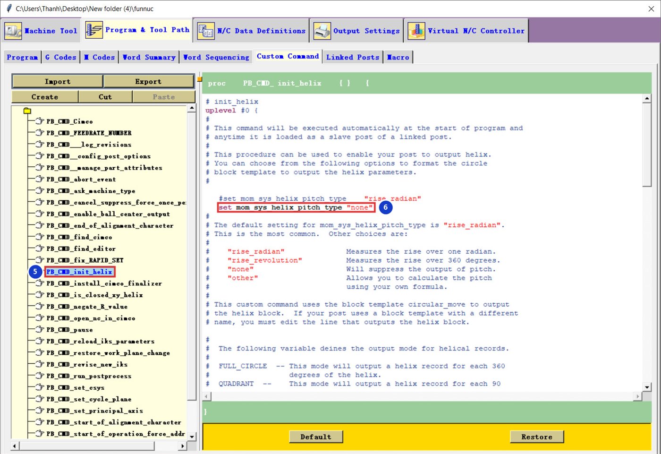Viewport: 661px width, 454px height.
Task: Select the Custom Command tab
Action: [x=288, y=56]
